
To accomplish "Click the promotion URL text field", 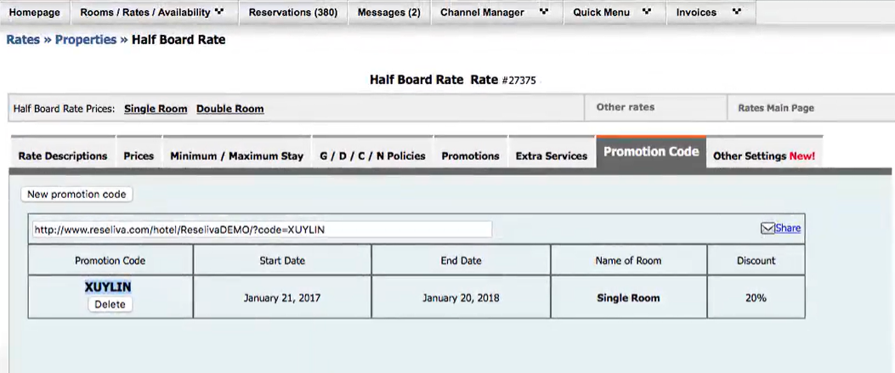I will tap(261, 229).
